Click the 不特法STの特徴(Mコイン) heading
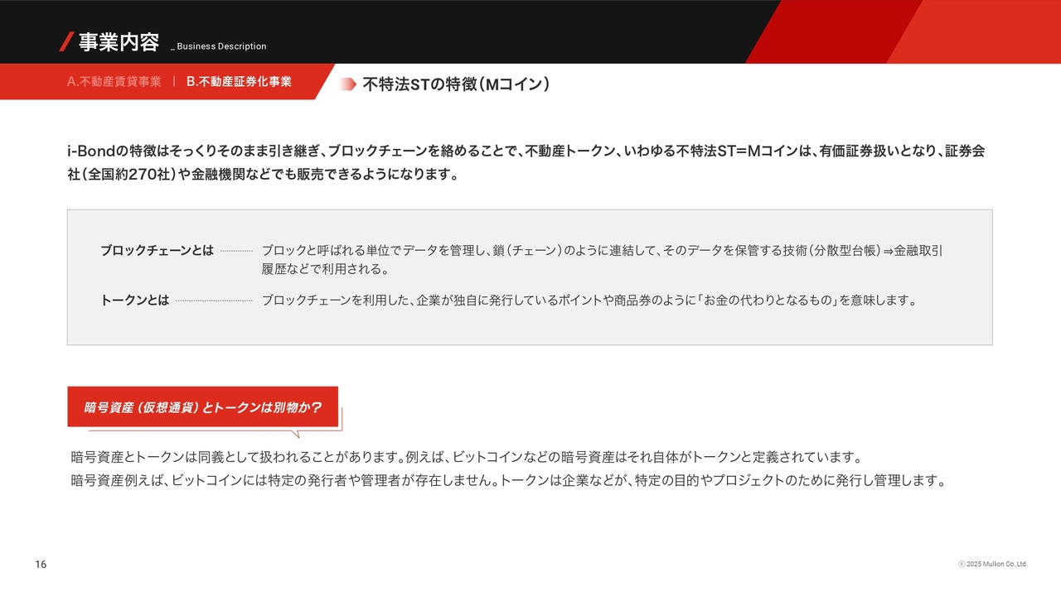 (456, 84)
